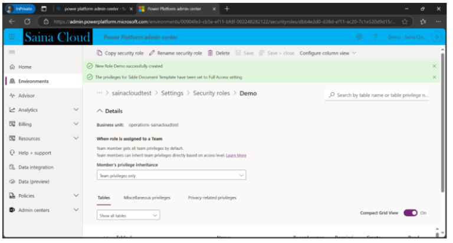Expand the Admin centers chevron
This screenshot has width=453, height=243.
click(x=76, y=210)
